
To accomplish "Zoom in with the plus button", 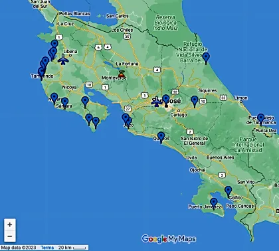I will pos(10,224).
